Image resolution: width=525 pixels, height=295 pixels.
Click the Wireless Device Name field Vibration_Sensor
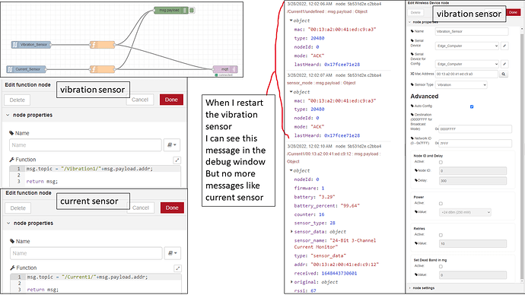point(472,31)
